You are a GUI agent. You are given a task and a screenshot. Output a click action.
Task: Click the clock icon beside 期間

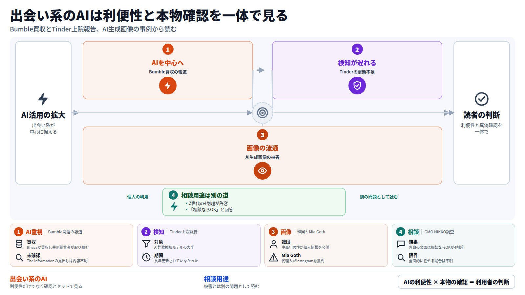[146, 257]
